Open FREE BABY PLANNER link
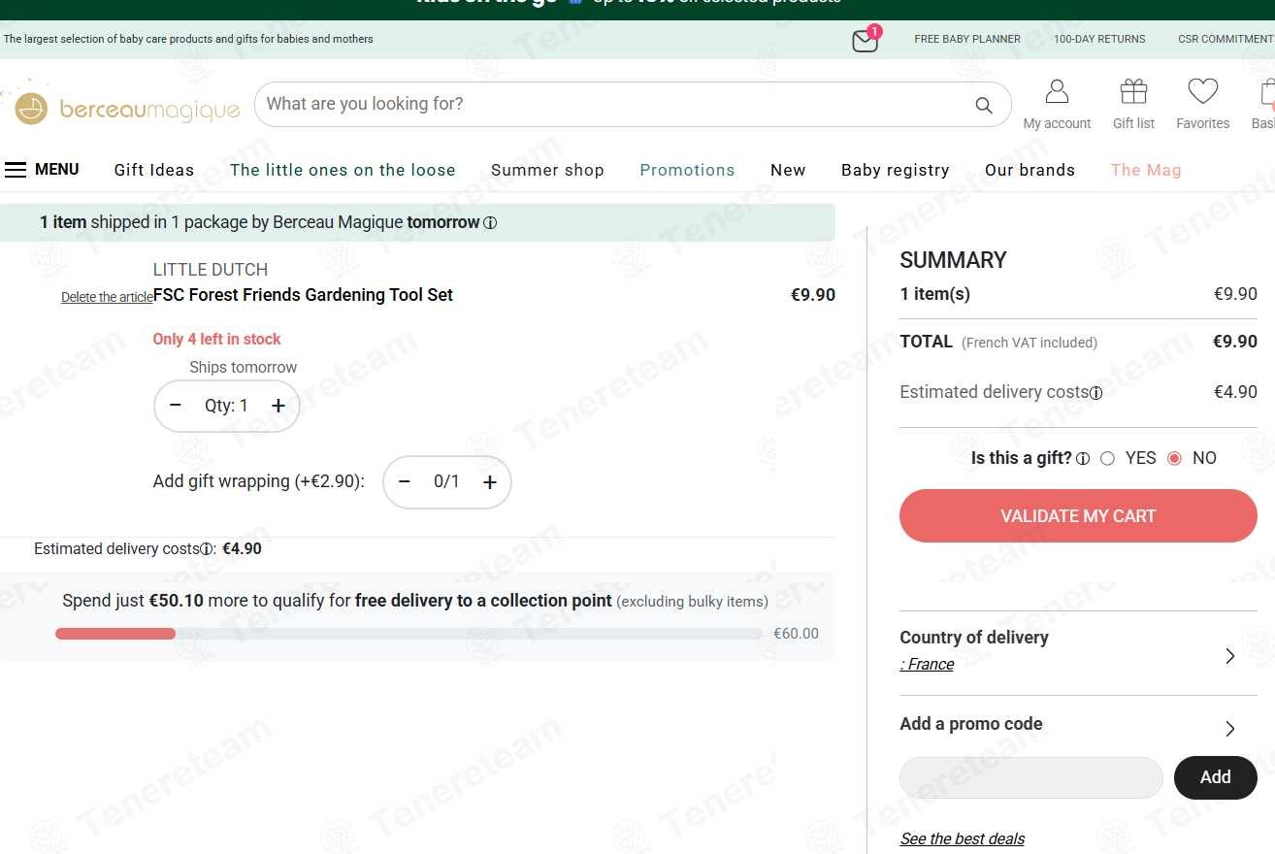The height and width of the screenshot is (854, 1275). 967,39
